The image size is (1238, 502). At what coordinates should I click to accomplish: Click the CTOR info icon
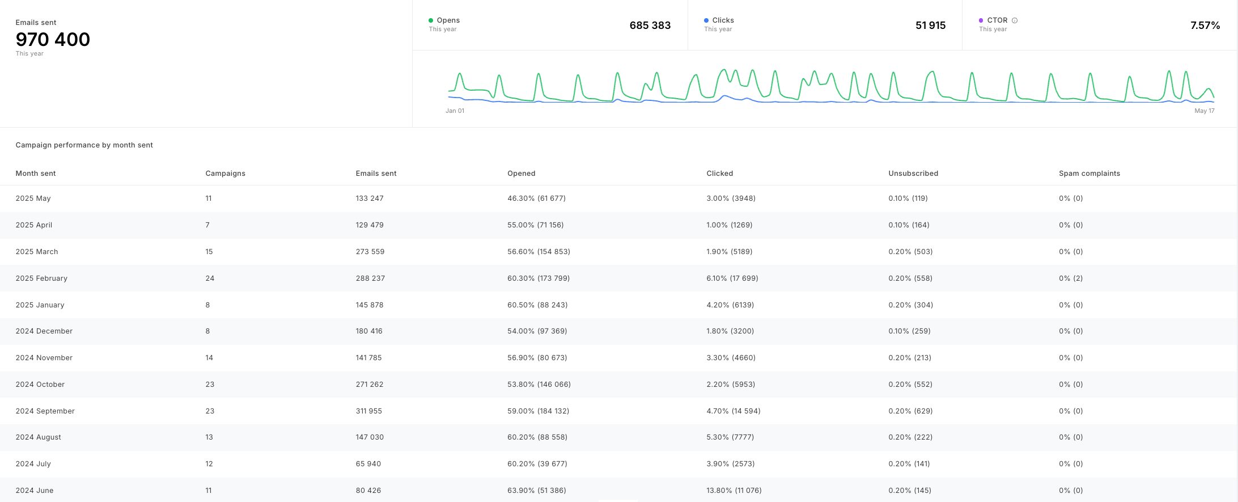(x=1015, y=20)
